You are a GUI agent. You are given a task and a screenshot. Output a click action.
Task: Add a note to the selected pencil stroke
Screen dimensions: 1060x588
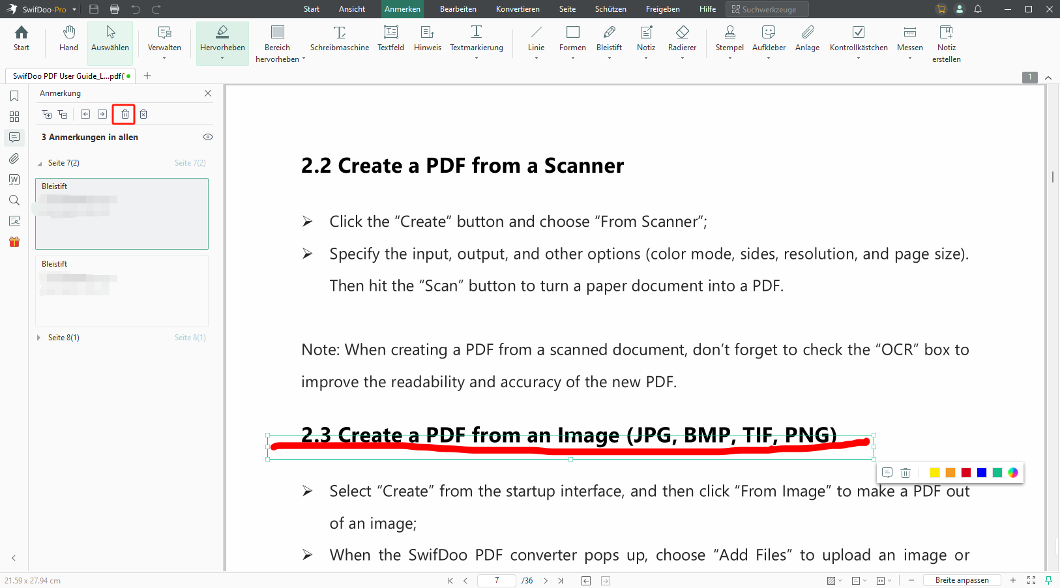click(x=887, y=473)
